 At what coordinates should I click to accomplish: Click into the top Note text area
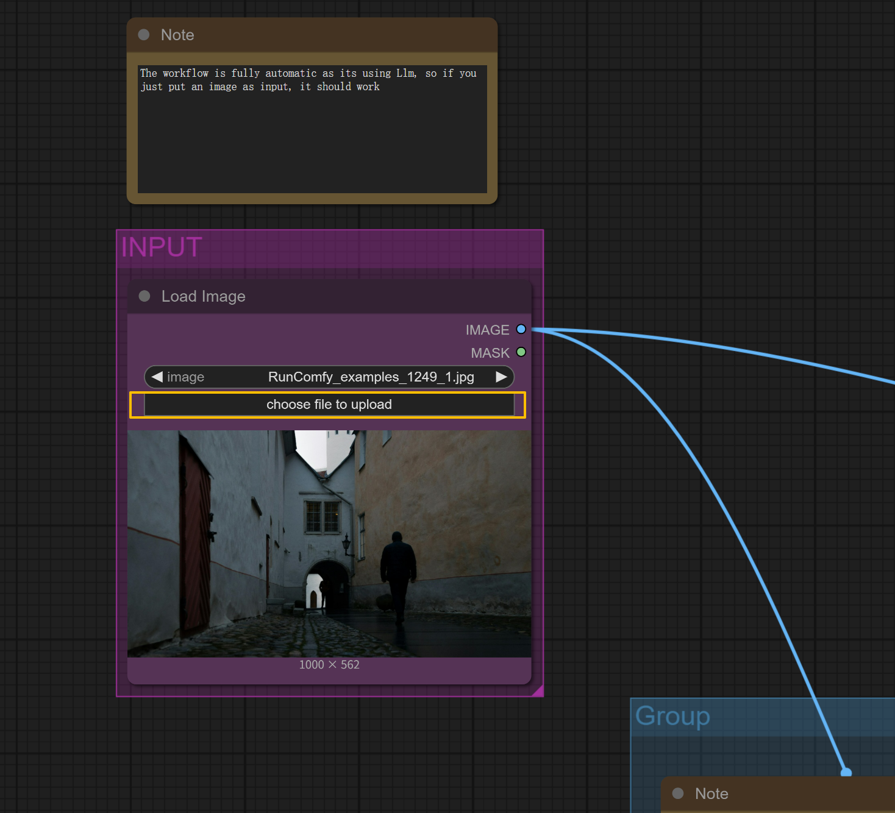tap(312, 129)
